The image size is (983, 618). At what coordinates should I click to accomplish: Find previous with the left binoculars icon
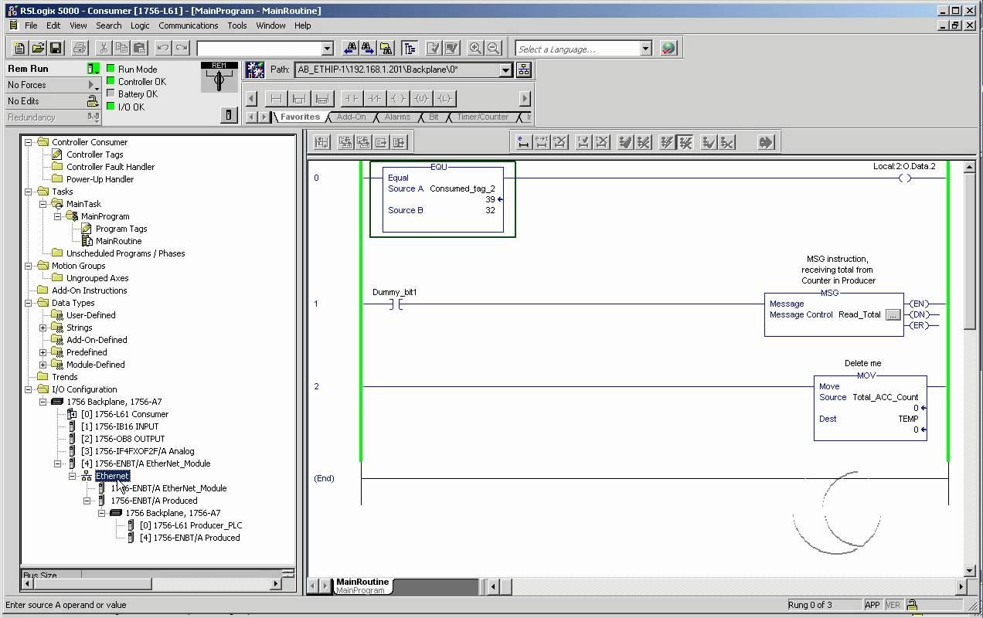pos(351,48)
